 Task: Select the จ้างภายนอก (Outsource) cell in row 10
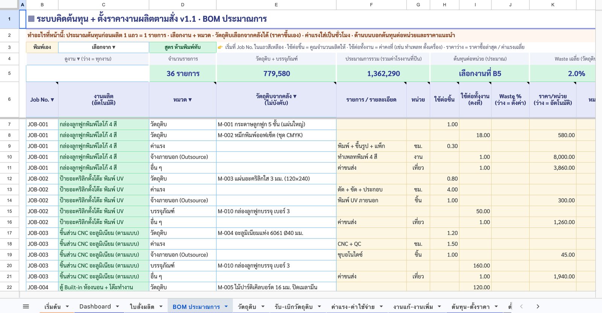tap(182, 157)
